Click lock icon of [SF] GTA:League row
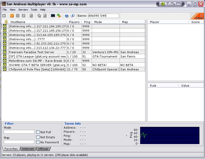 point(5,56)
